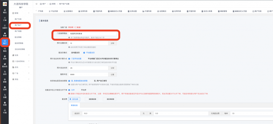273x124 pixels.
Task: Open 配送员 in the left icon bar
Action: [x=5, y=65]
